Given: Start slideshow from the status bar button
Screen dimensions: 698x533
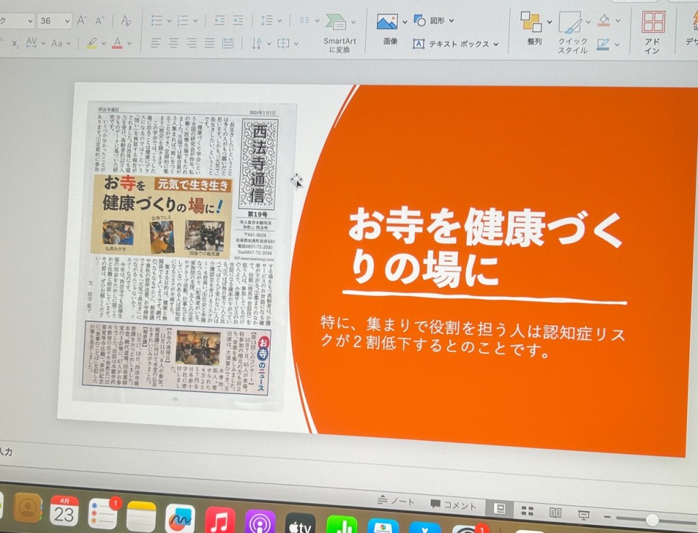Looking at the screenshot, I should coord(583,515).
